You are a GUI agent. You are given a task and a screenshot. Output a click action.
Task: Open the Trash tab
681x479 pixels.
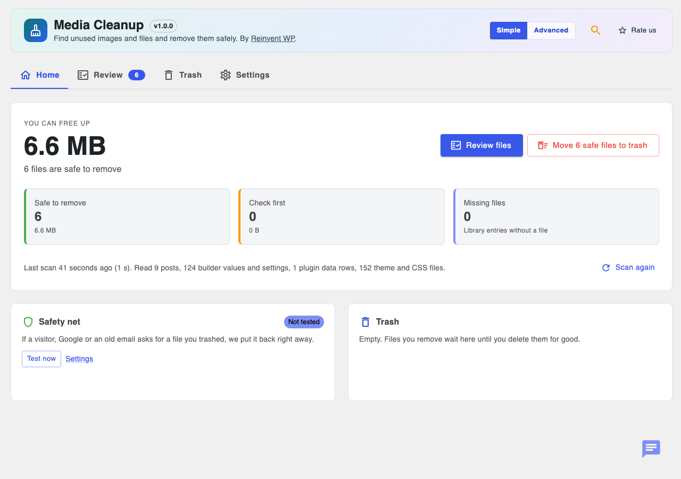182,75
